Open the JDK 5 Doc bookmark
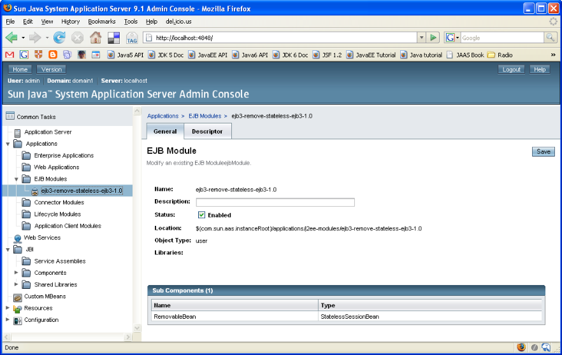 (166, 55)
